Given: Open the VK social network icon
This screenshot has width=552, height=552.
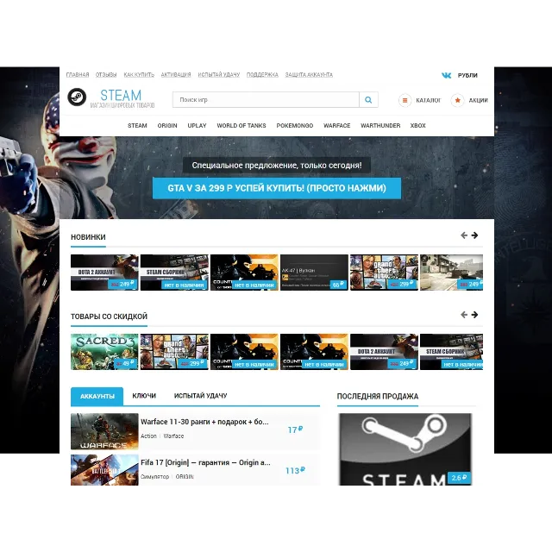Looking at the screenshot, I should tap(446, 75).
